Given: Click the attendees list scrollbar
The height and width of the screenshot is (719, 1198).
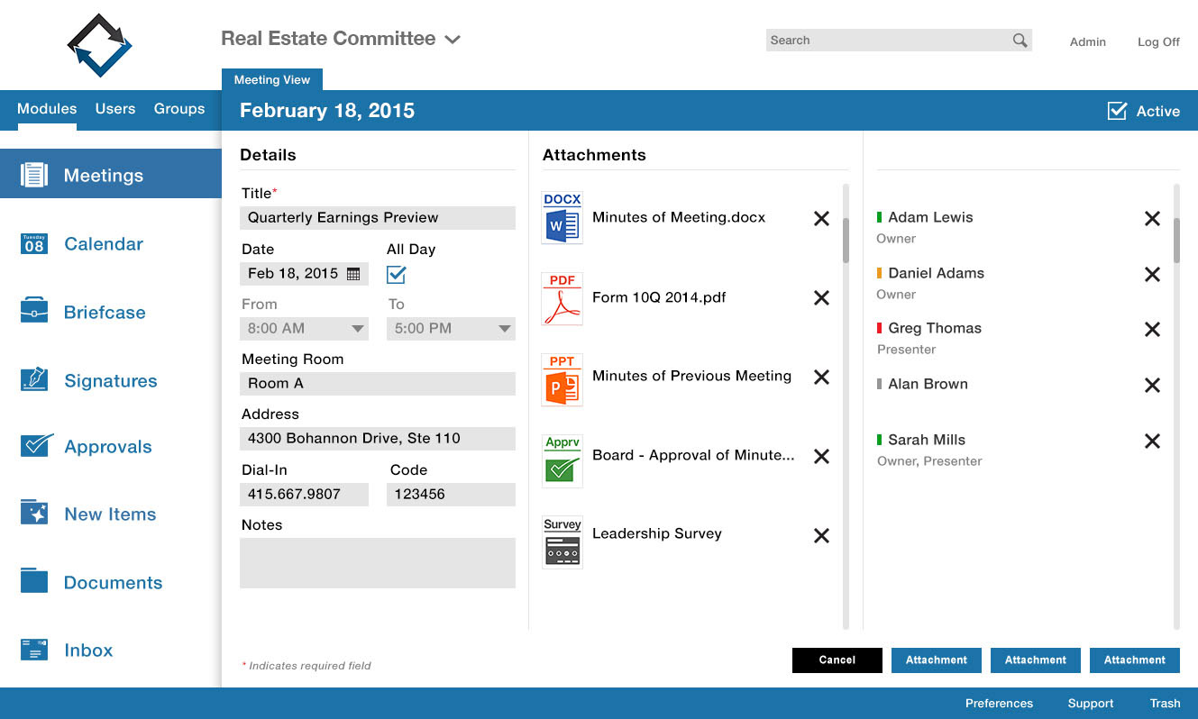Looking at the screenshot, I should pos(1176,240).
